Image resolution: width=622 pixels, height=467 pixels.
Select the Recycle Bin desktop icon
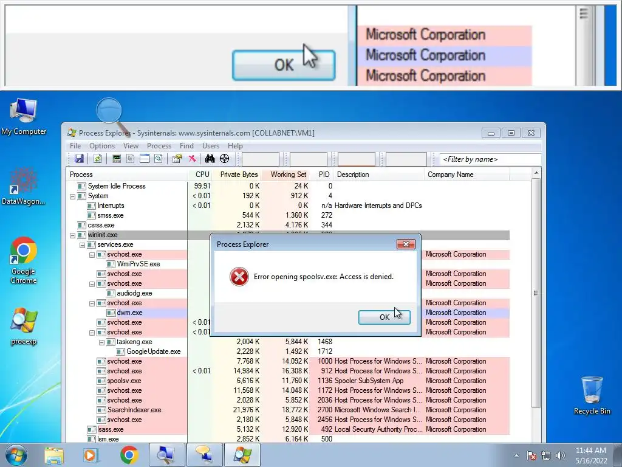[x=592, y=395]
